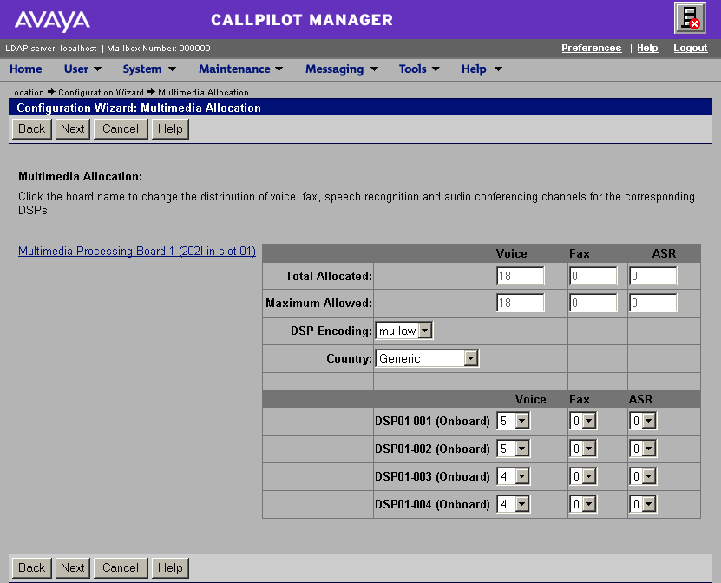The height and width of the screenshot is (583, 721).
Task: Click the top Cancel button
Action: pyautogui.click(x=121, y=128)
